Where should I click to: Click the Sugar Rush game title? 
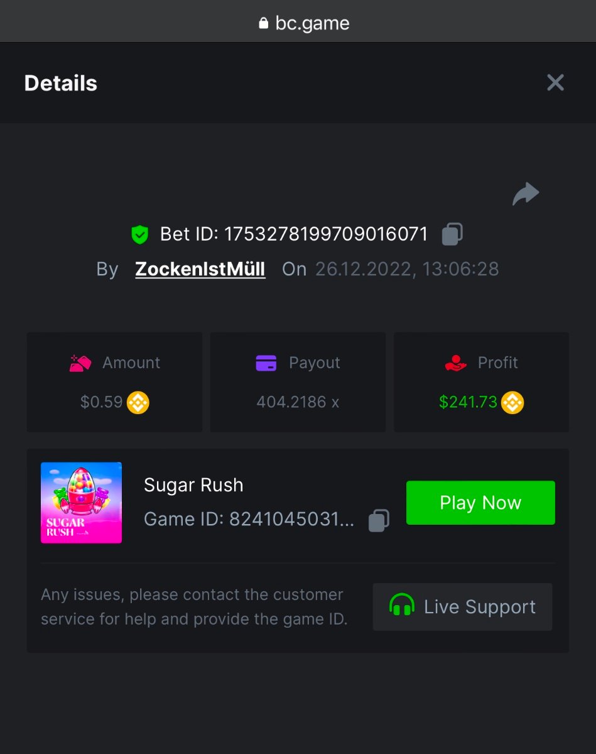click(193, 485)
